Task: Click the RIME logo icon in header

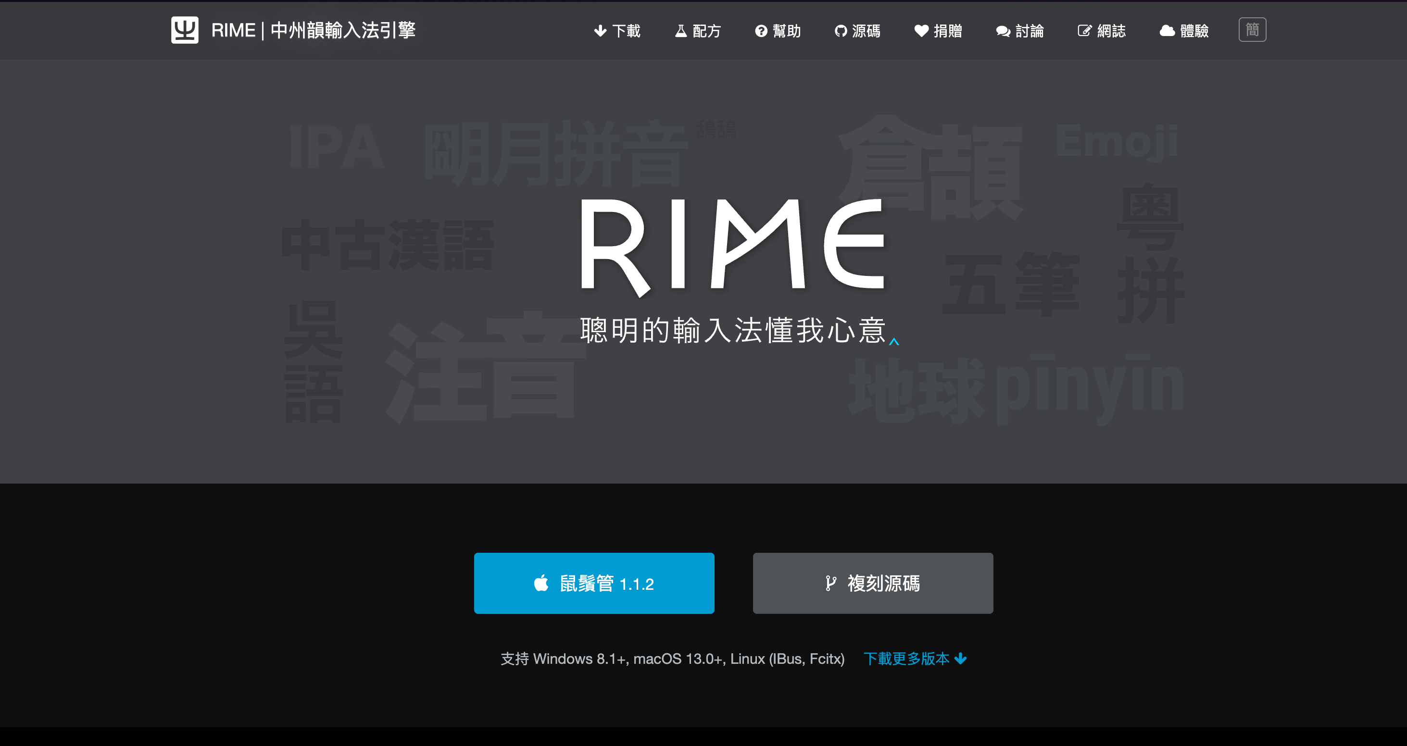Action: coord(185,30)
